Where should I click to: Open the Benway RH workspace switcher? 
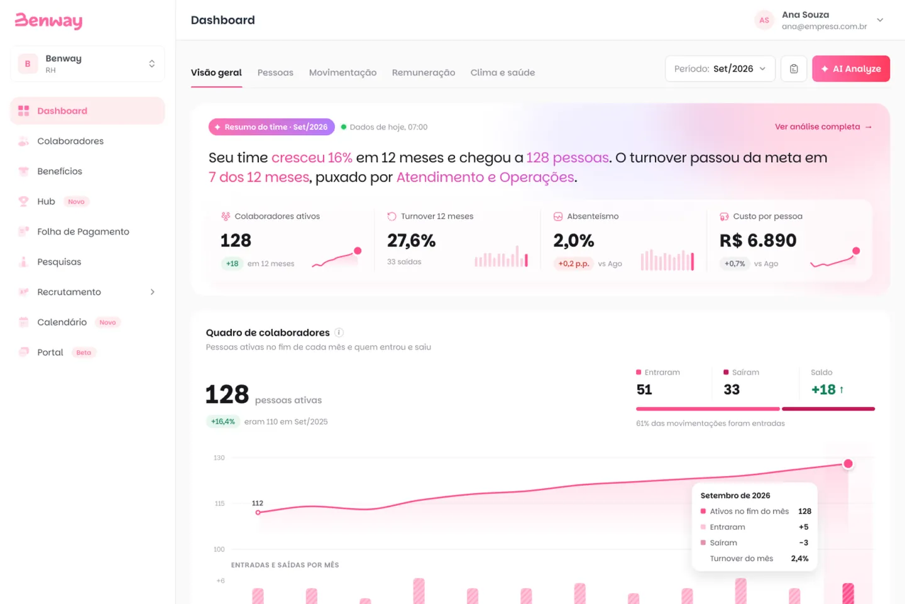click(x=87, y=63)
